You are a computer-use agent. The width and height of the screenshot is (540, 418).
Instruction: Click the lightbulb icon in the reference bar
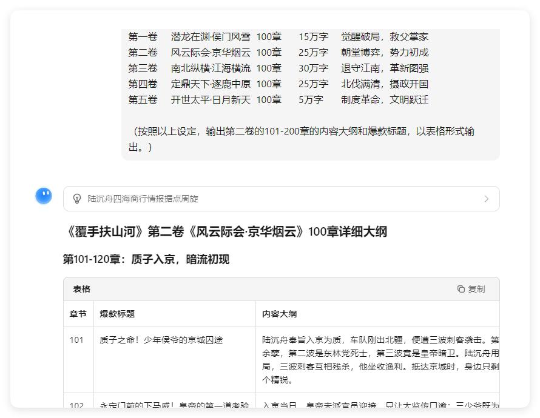(x=76, y=199)
